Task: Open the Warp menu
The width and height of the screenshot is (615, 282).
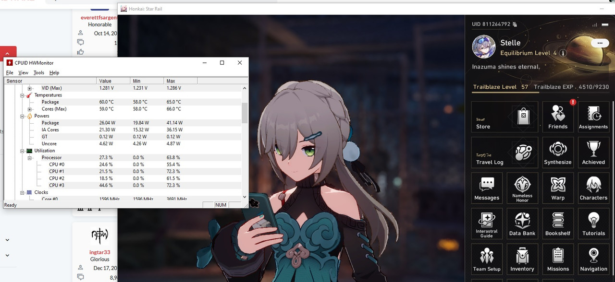Action: click(x=558, y=188)
